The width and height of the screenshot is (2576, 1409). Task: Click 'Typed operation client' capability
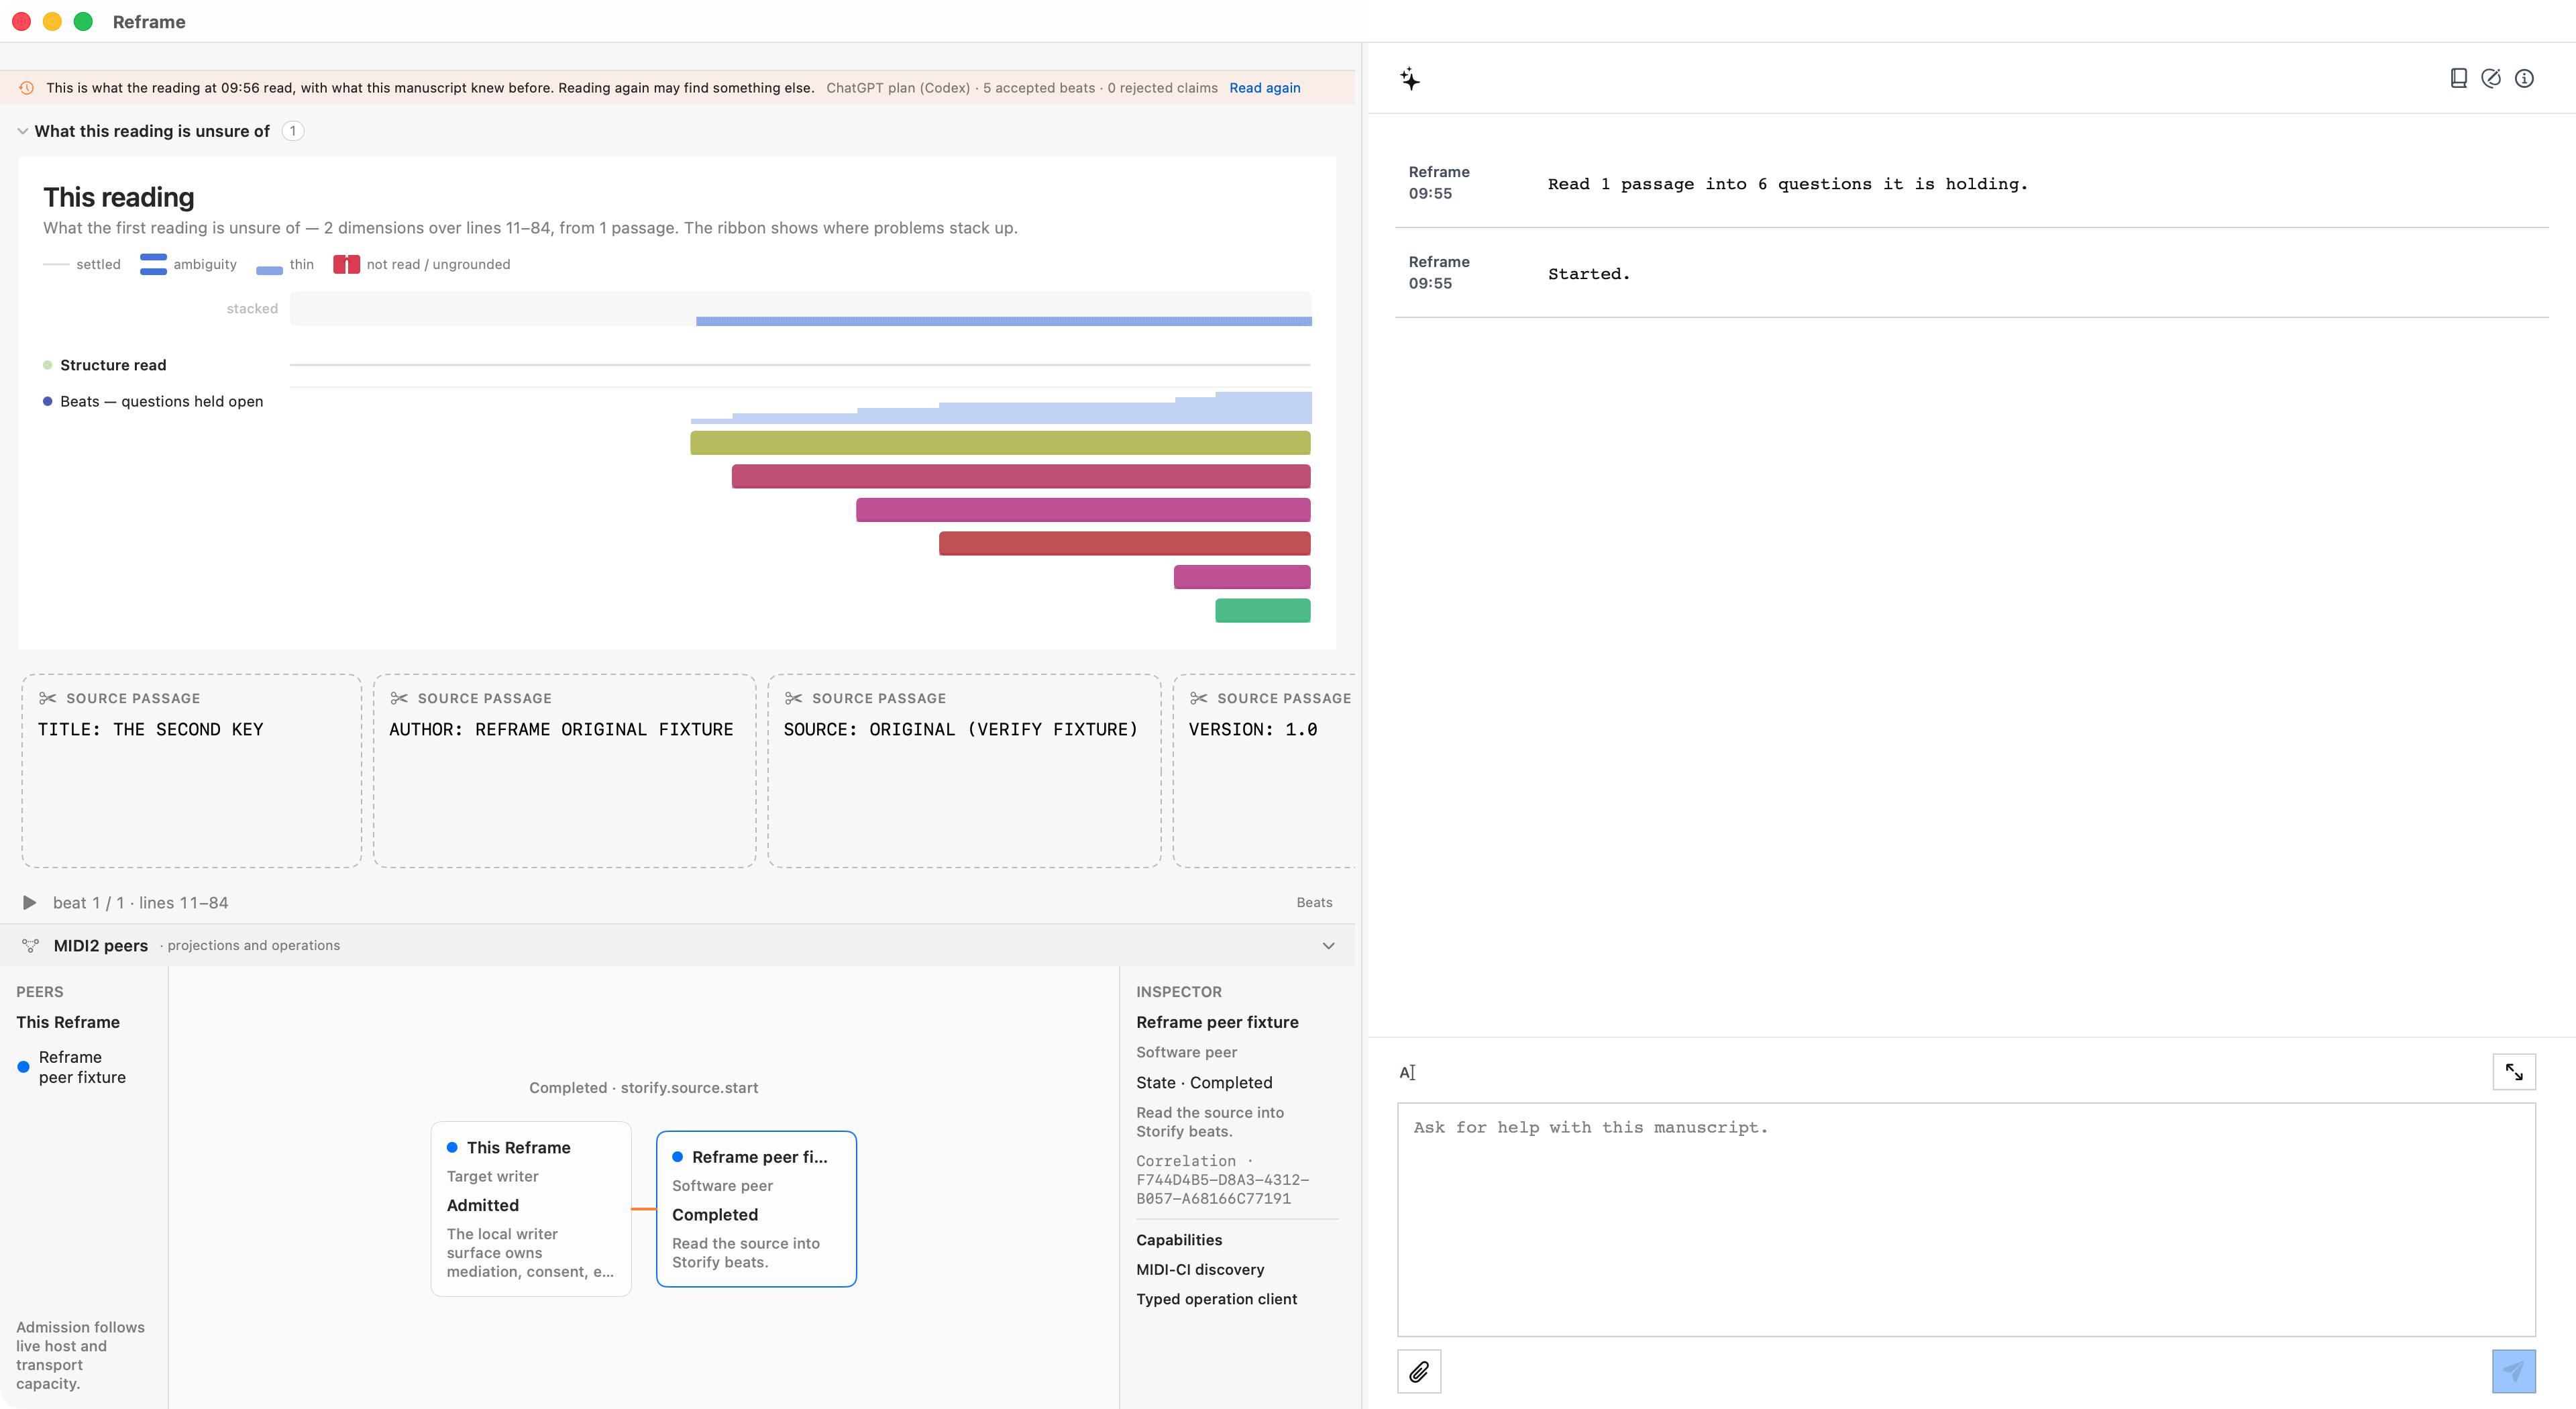[x=1216, y=1299]
